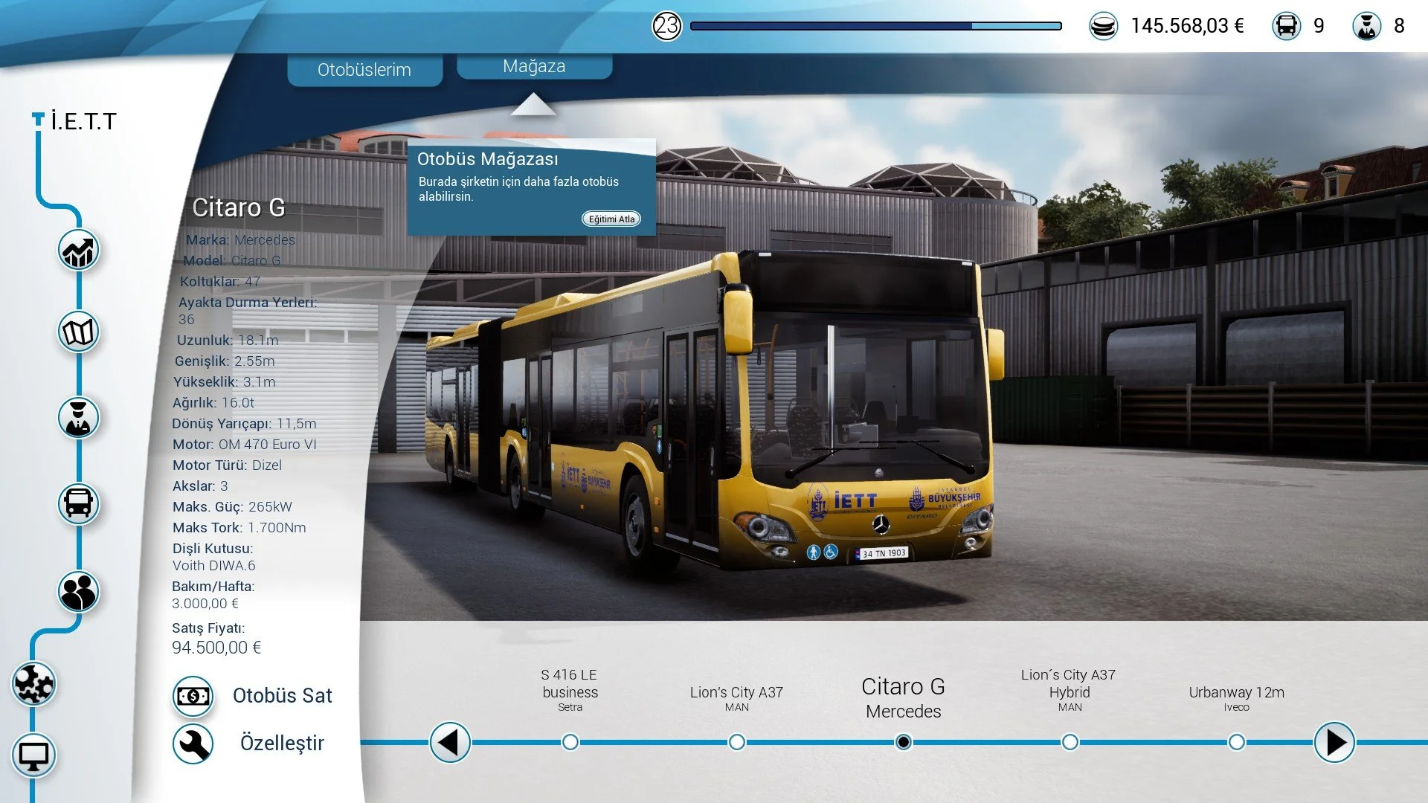Image resolution: width=1428 pixels, height=803 pixels.
Task: Select the Lion's City A37 MAN radio dot
Action: (x=737, y=742)
